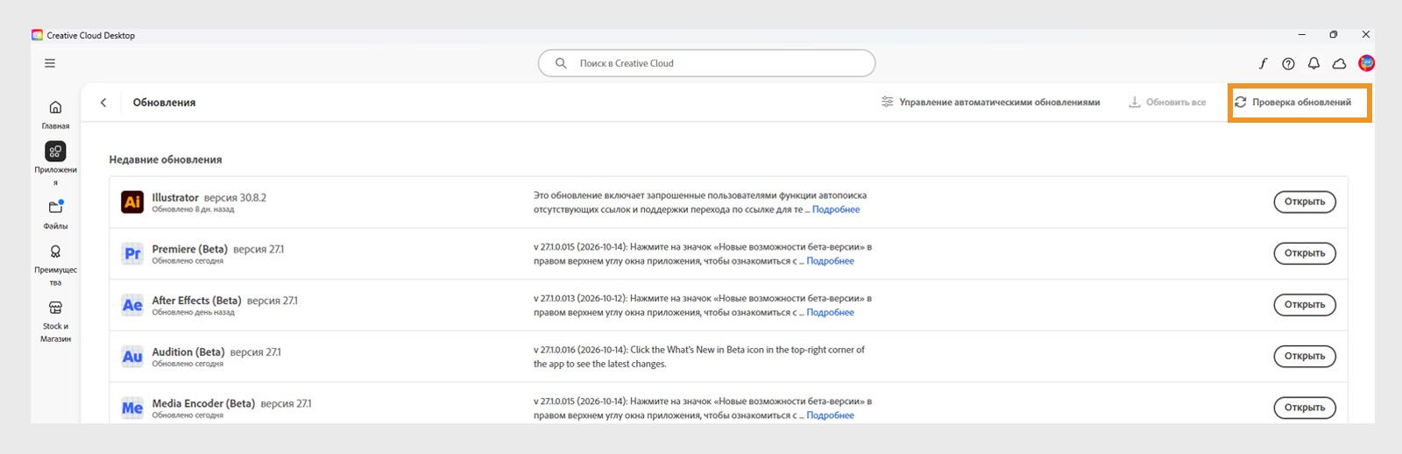Viewport: 1402px width, 454px height.
Task: Open Подробнее link for Illustrator update
Action: click(x=836, y=209)
